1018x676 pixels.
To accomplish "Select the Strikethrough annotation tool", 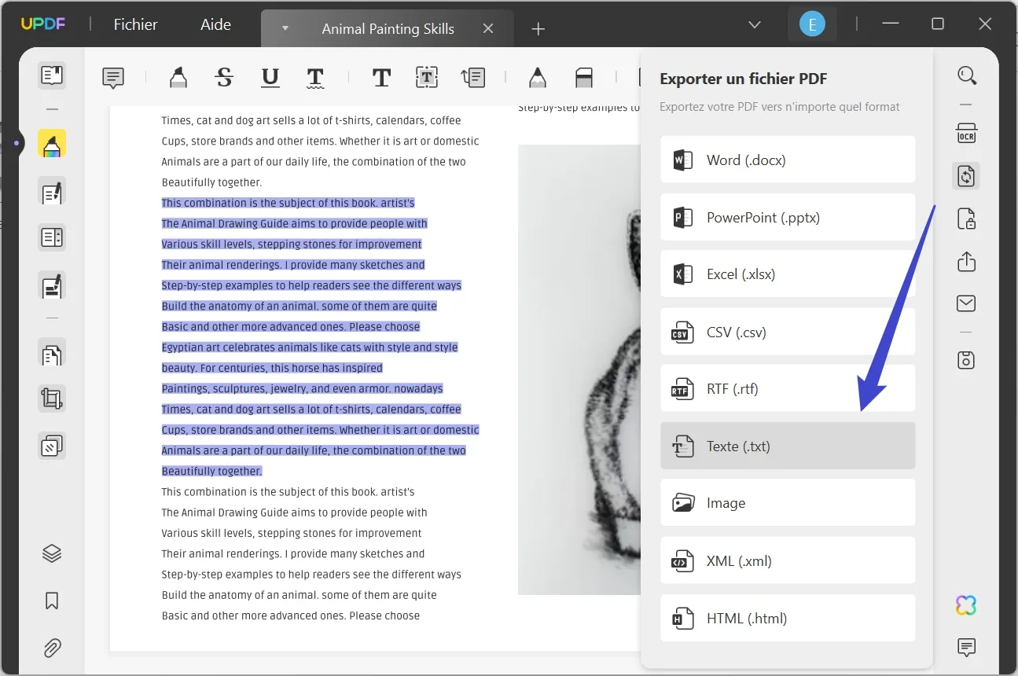I will [x=224, y=77].
